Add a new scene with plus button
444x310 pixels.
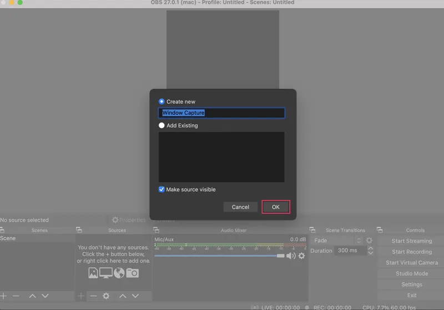tap(4, 296)
